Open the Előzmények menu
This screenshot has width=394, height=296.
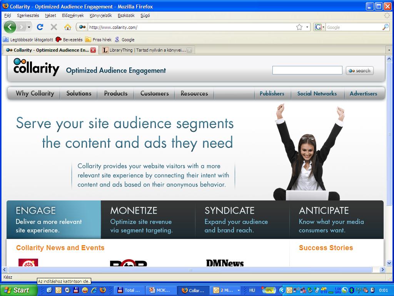pyautogui.click(x=73, y=15)
